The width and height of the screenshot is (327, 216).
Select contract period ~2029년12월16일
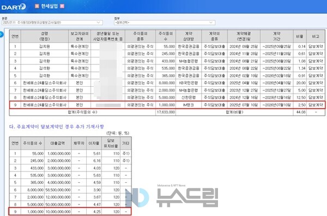click(x=276, y=98)
